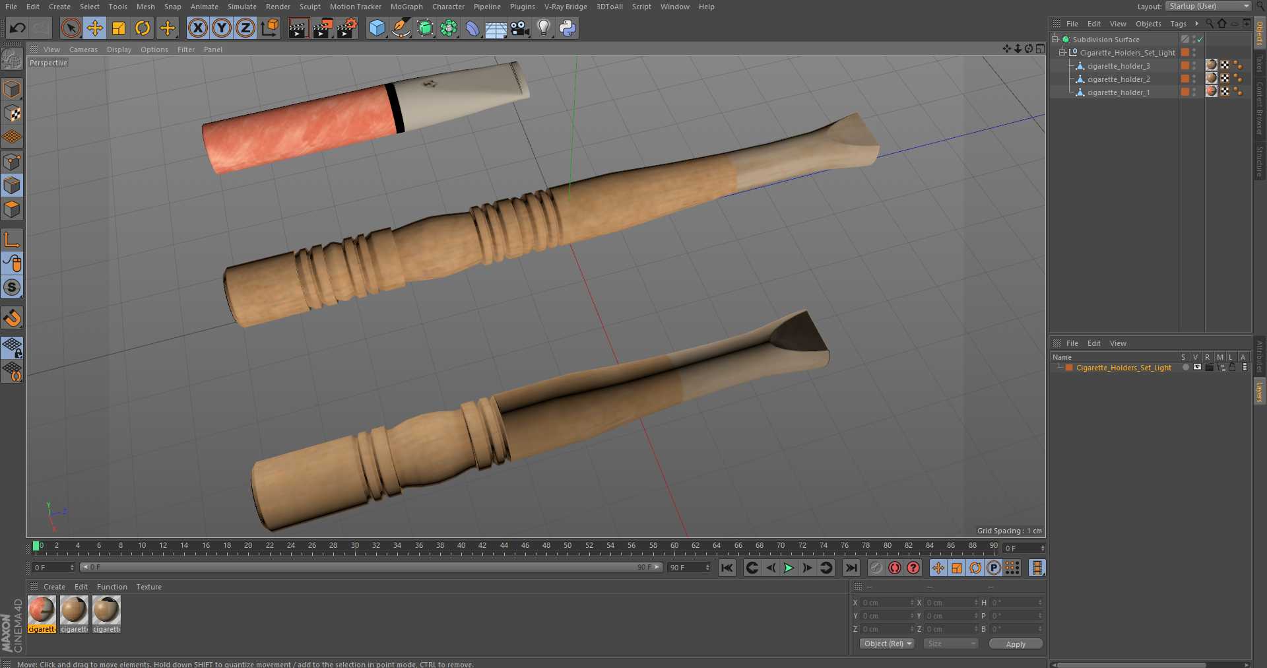Go to start of animation
Screen dimensions: 1267x668
click(727, 568)
